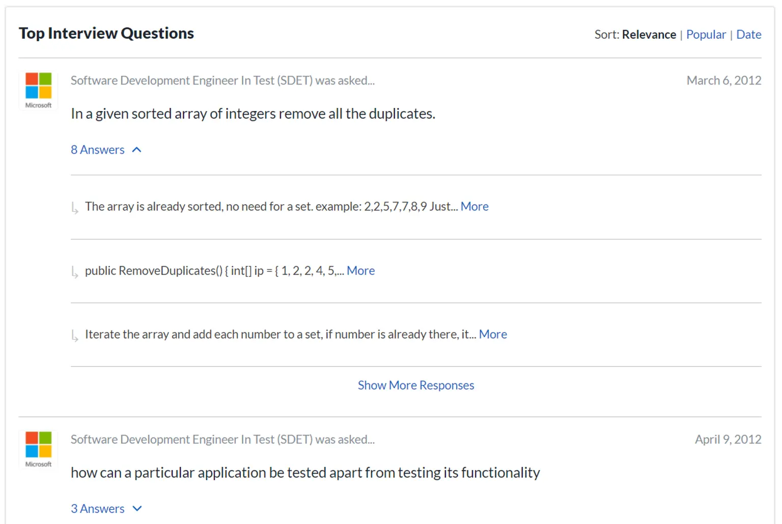Click the April 9, 2012 SDET heading
Viewport: 782px width, 524px height.
click(x=222, y=439)
